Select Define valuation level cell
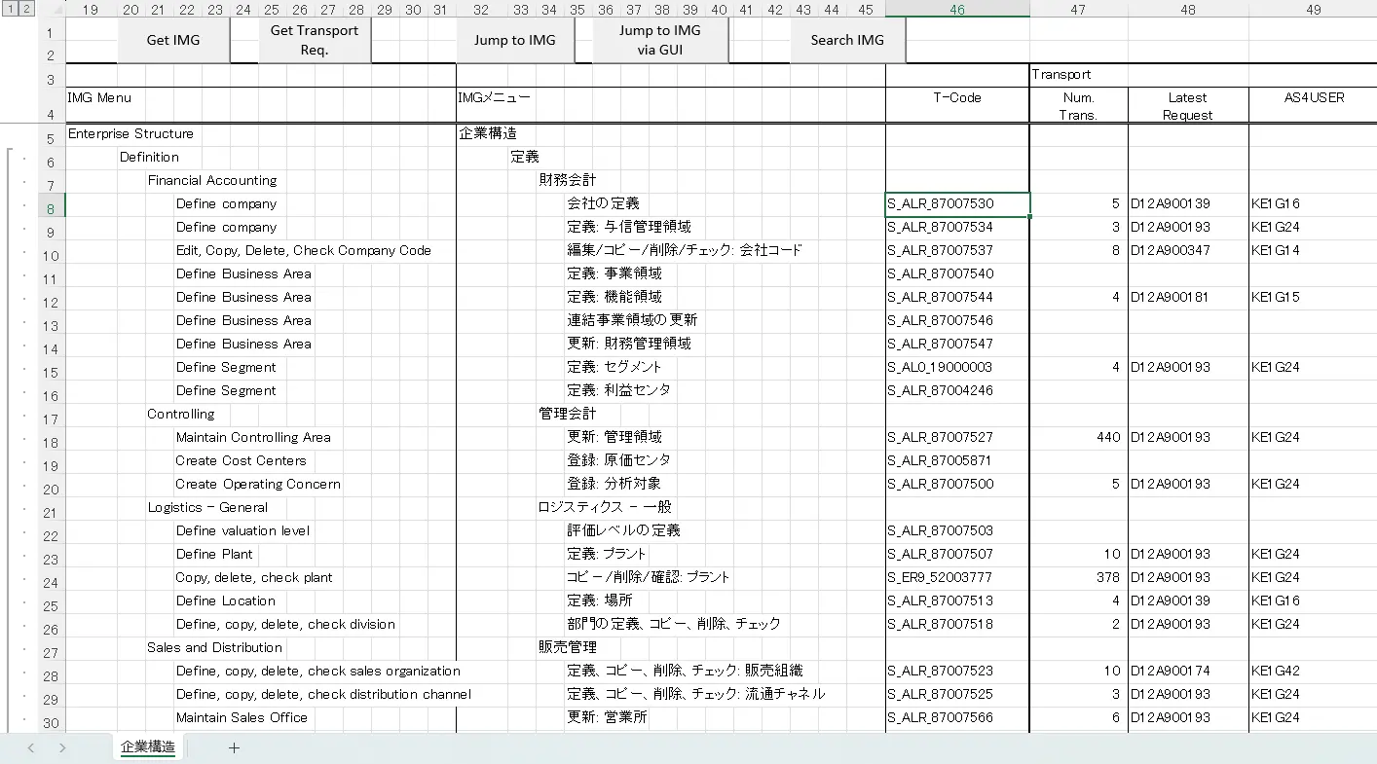 point(242,531)
